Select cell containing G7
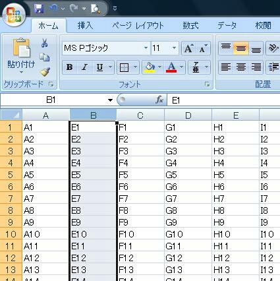Viewport: 280px width, 281px height. pyautogui.click(x=188, y=199)
